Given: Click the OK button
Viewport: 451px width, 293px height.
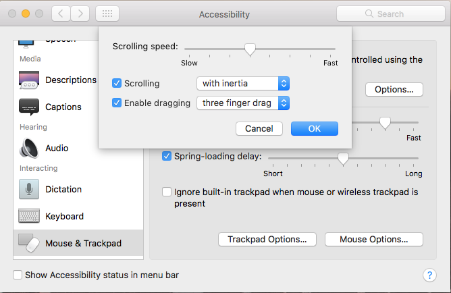Looking at the screenshot, I should [314, 128].
